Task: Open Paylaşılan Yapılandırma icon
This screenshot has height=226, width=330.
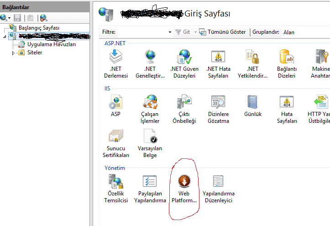Action: point(150,182)
